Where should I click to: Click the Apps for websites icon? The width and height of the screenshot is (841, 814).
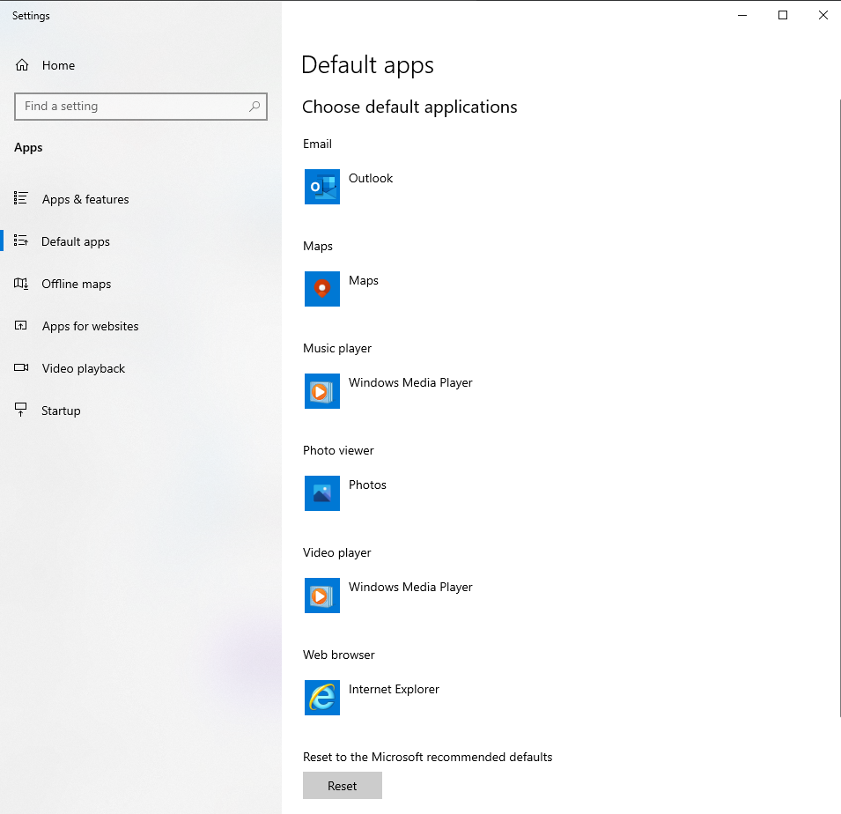[x=21, y=325]
